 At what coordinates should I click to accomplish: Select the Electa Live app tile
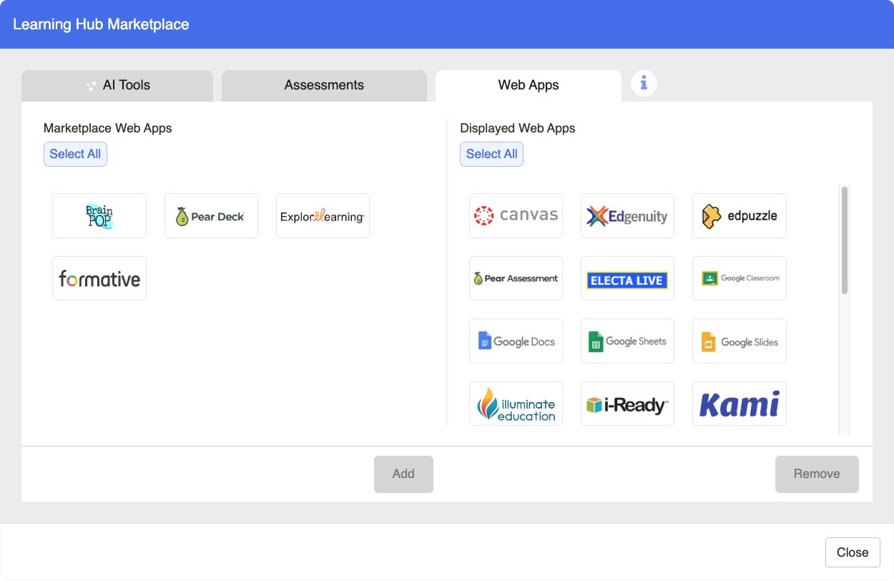tap(627, 278)
